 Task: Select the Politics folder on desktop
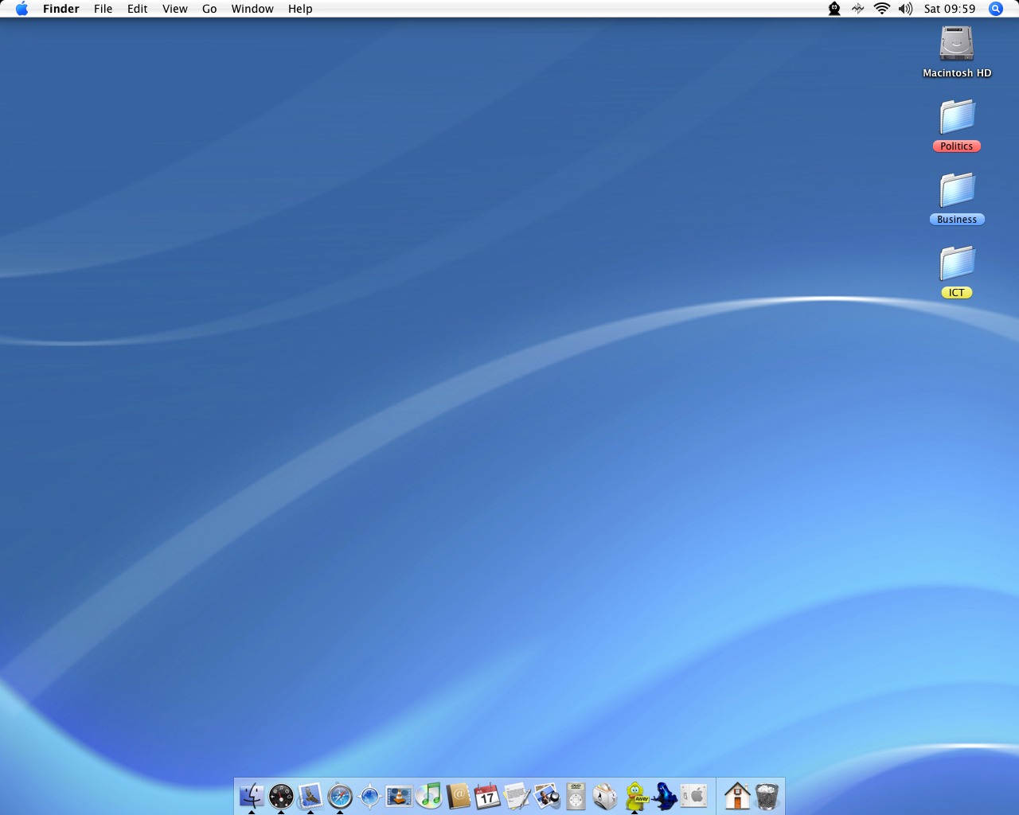957,117
